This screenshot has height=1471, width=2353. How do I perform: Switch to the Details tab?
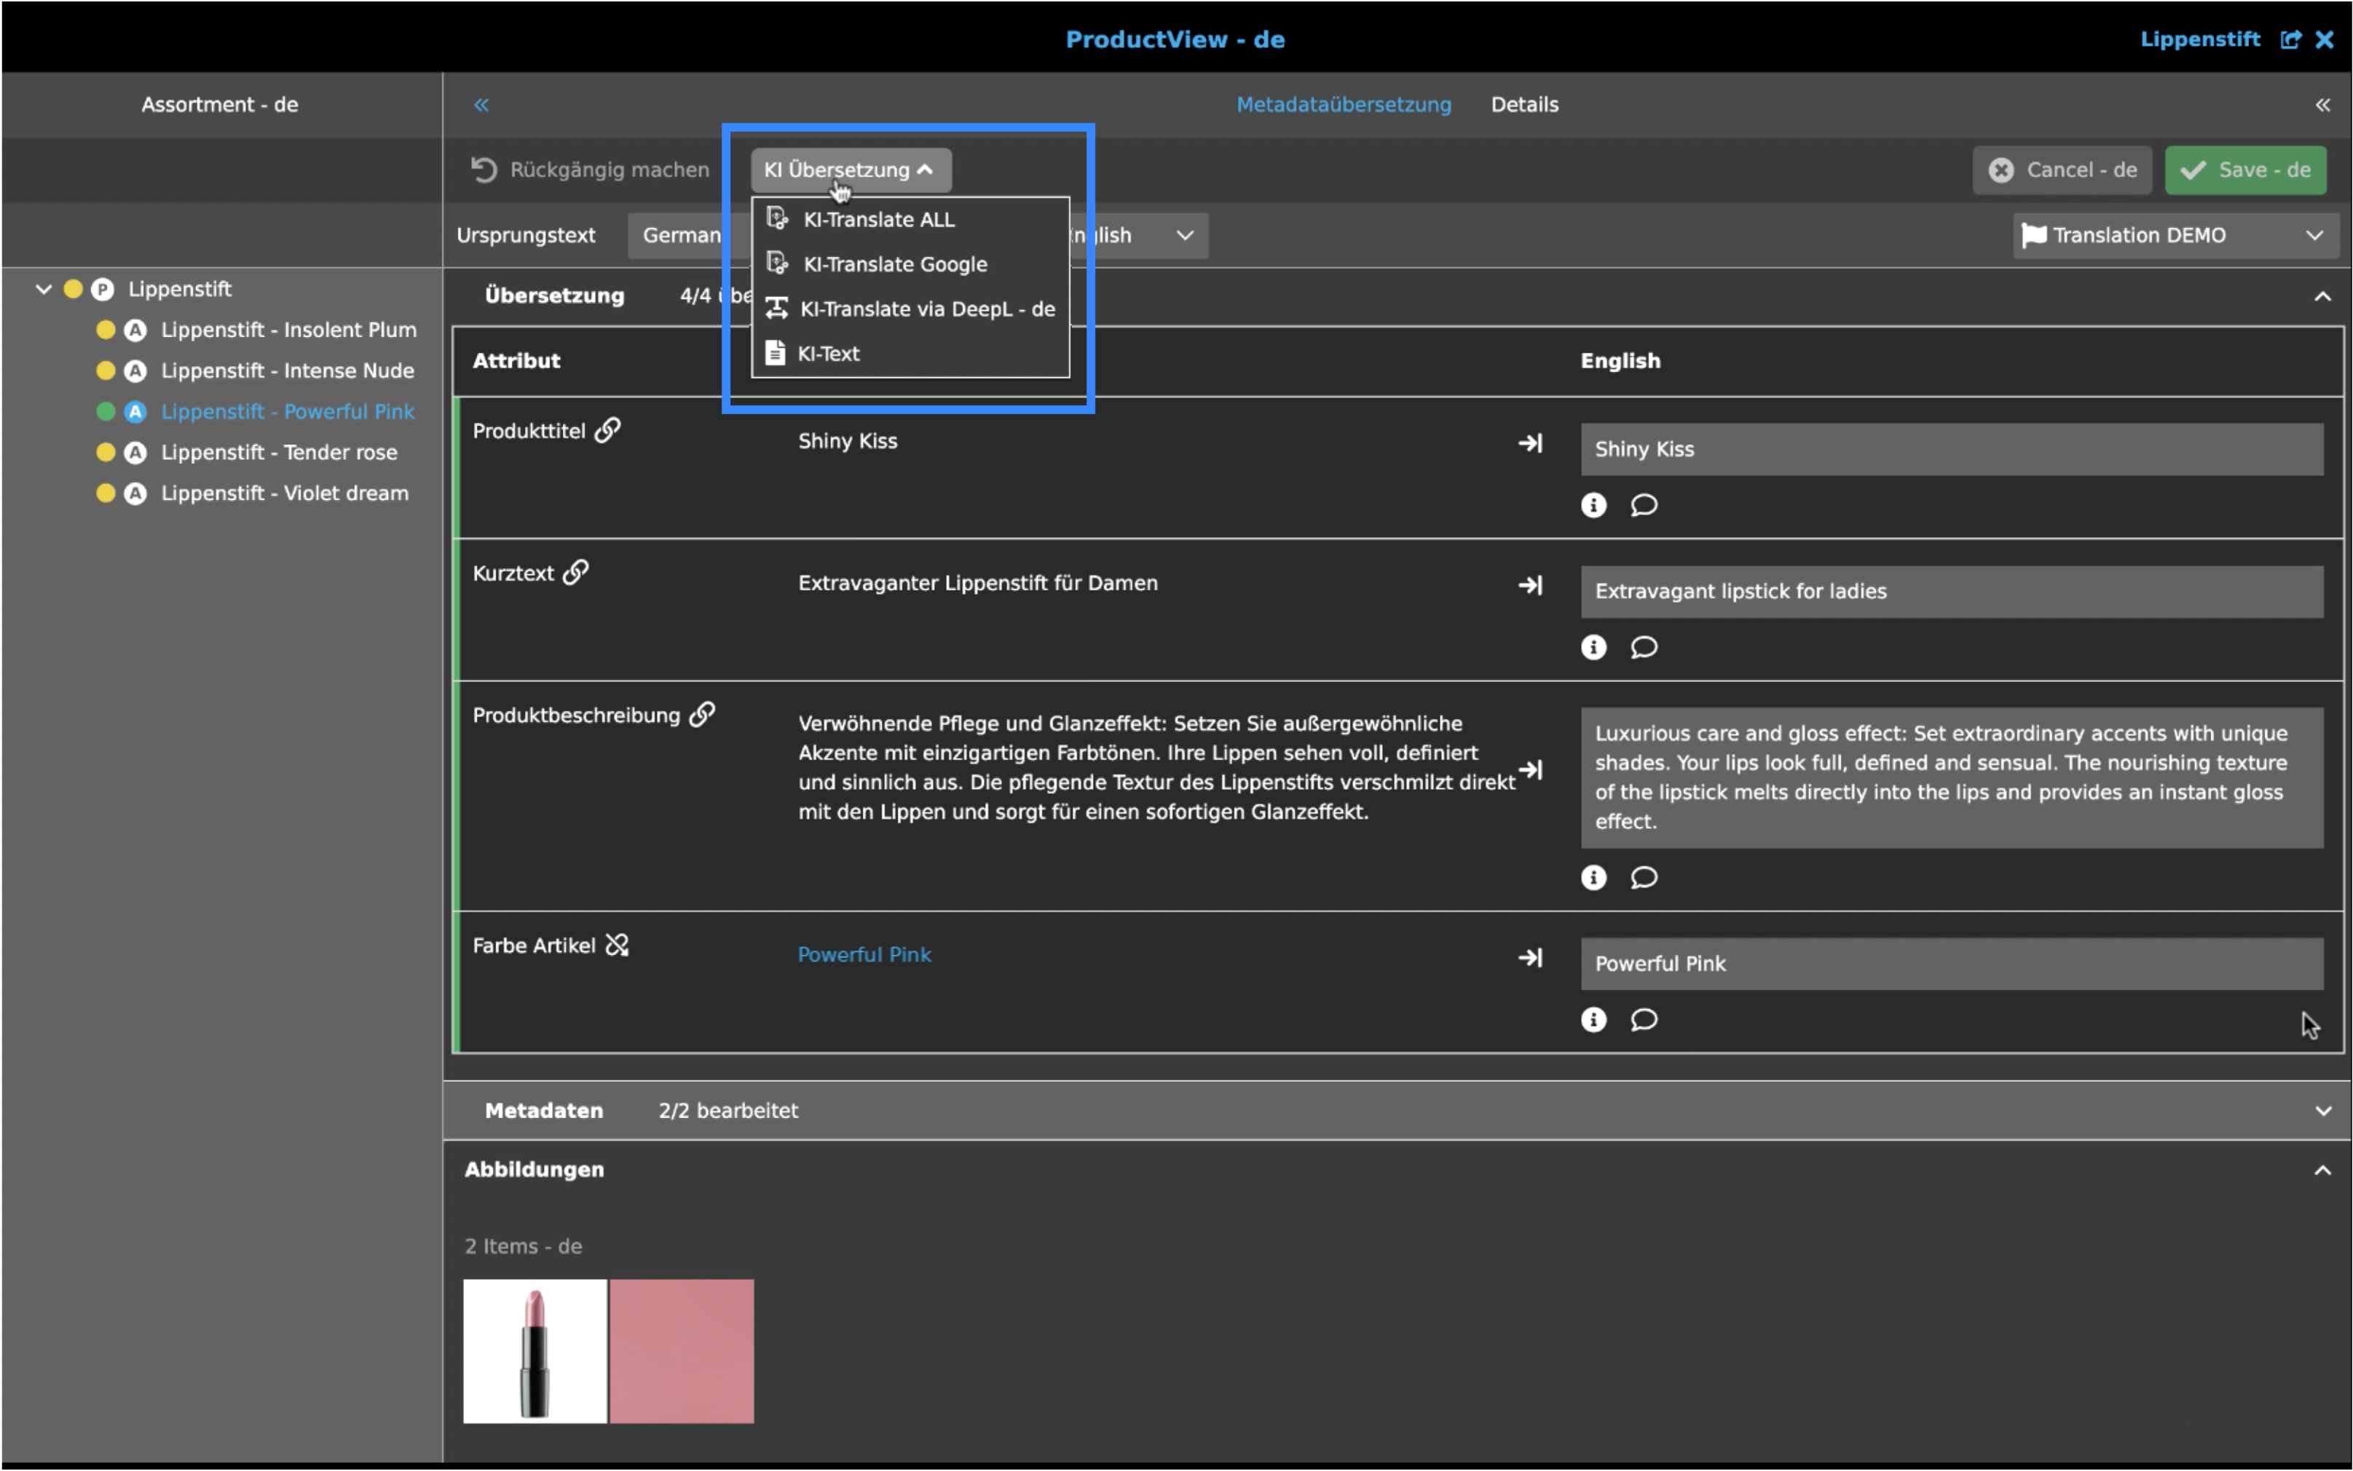pos(1524,104)
